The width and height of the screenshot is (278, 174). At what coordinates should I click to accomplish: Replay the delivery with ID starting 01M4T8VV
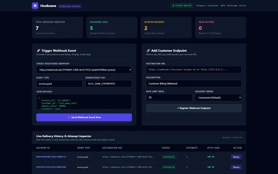point(236,157)
